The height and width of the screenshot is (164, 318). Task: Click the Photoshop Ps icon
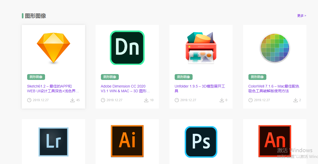click(x=201, y=141)
